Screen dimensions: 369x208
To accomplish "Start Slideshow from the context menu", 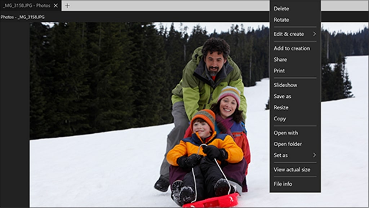I will point(285,85).
